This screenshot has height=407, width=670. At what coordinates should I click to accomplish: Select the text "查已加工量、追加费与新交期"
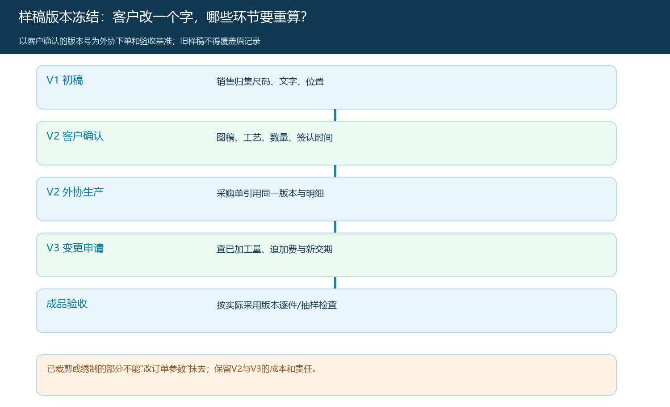pos(275,249)
